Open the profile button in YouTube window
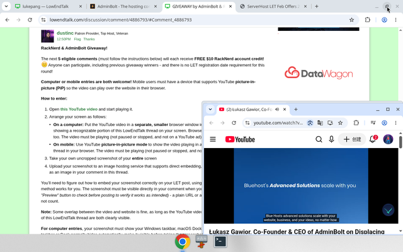This screenshot has width=403, height=252. point(384,123)
